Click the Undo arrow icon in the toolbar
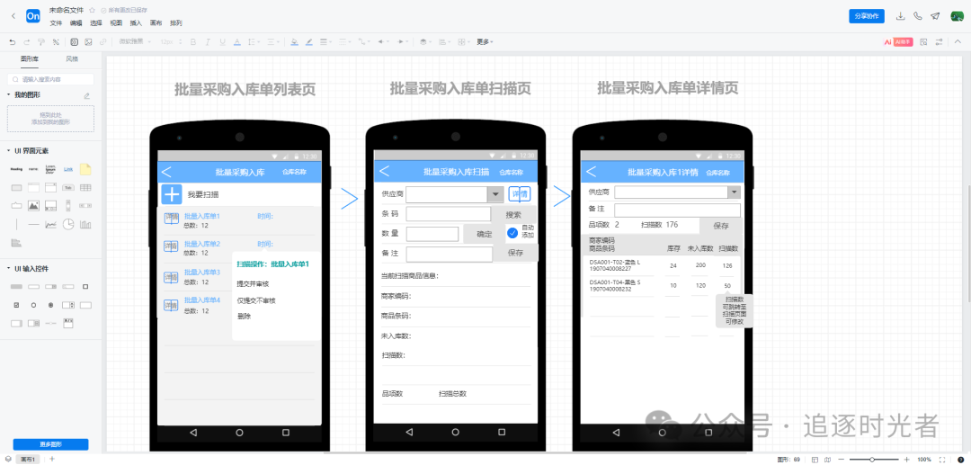The height and width of the screenshot is (465, 971). coord(13,42)
